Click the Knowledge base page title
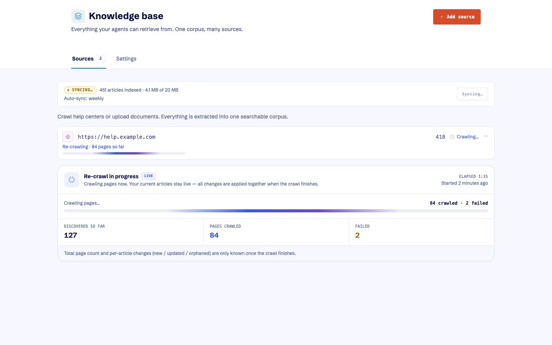Screen dimensions: 552x345 pos(126,16)
